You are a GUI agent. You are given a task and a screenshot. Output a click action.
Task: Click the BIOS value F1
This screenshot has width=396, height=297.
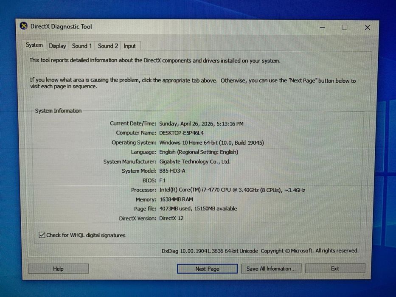coord(163,181)
